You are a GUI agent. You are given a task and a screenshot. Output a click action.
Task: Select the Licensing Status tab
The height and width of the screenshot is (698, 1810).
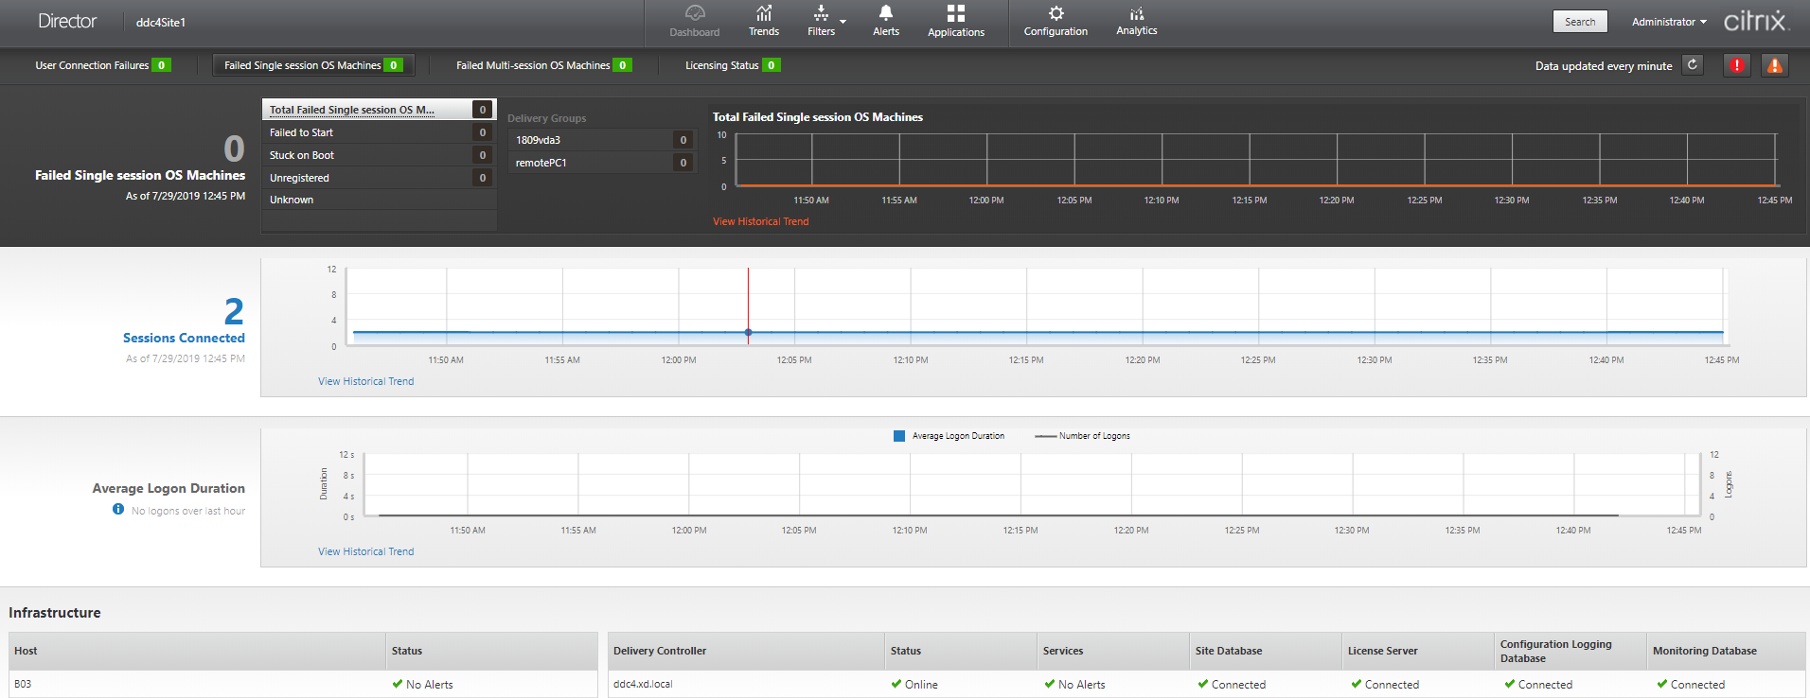pyautogui.click(x=732, y=65)
